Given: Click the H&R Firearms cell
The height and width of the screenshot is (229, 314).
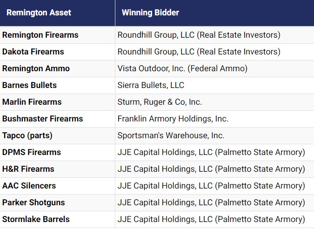Looking at the screenshot, I should (x=28, y=169).
